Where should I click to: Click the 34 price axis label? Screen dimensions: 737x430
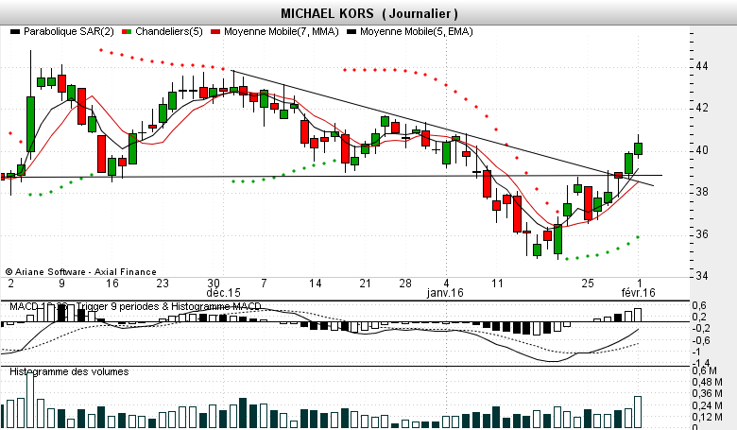click(702, 275)
